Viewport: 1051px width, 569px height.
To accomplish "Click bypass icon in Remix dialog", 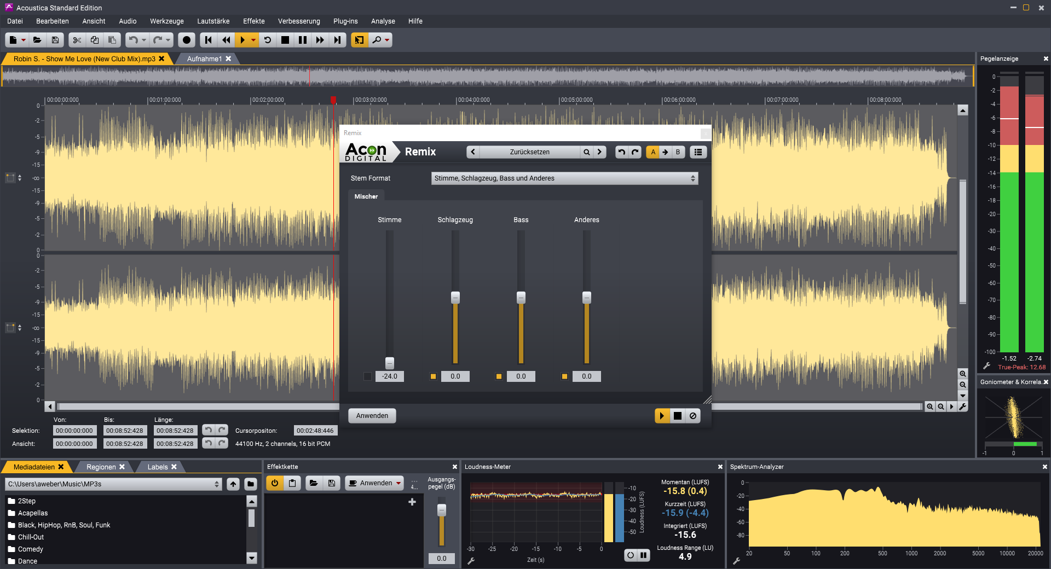I will [x=693, y=416].
